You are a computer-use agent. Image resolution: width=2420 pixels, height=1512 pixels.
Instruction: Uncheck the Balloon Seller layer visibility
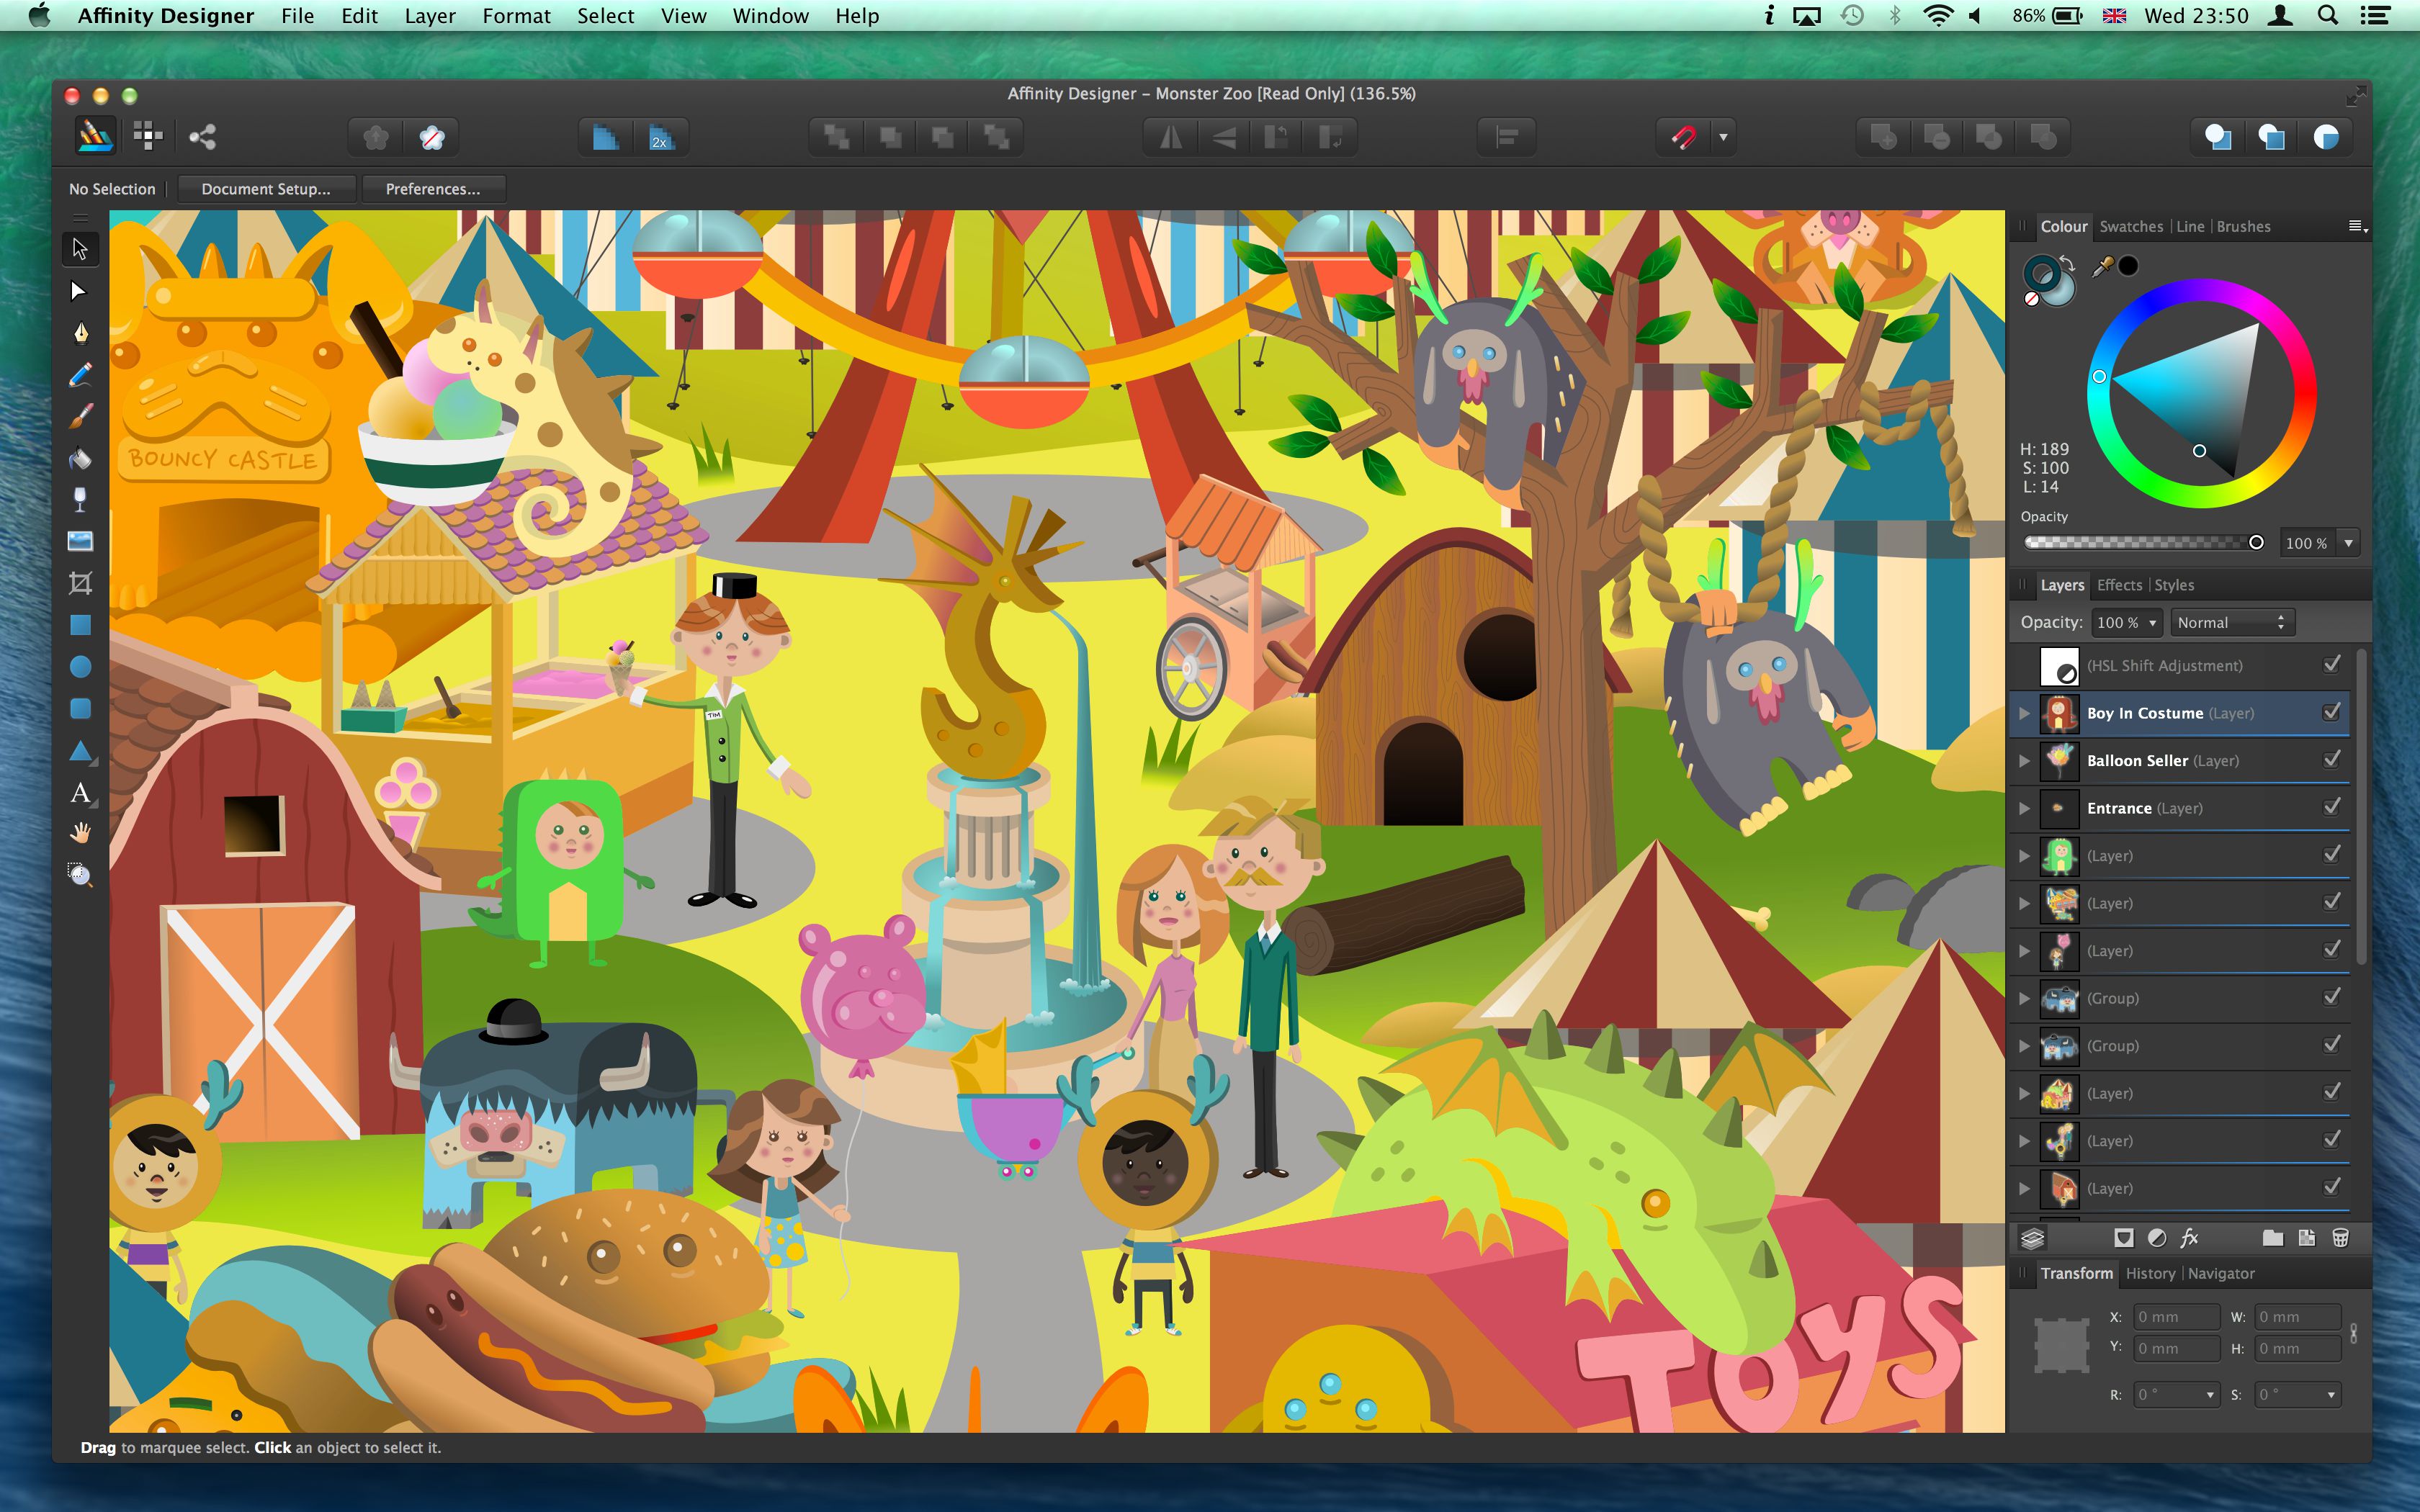2331,760
